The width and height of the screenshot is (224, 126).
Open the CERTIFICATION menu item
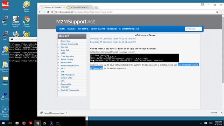[x=98, y=29]
